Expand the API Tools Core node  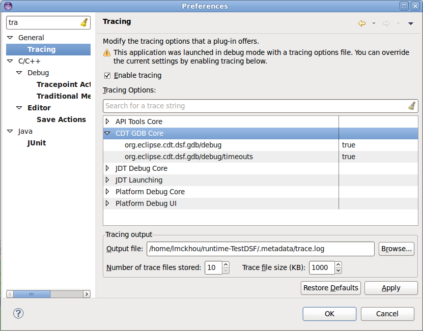pos(107,122)
